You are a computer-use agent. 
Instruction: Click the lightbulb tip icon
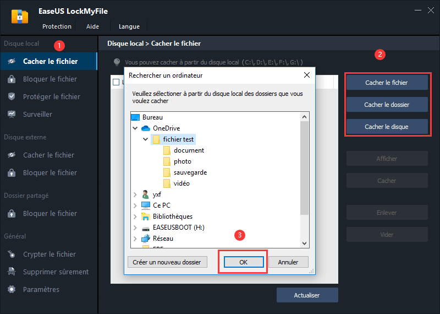click(117, 62)
